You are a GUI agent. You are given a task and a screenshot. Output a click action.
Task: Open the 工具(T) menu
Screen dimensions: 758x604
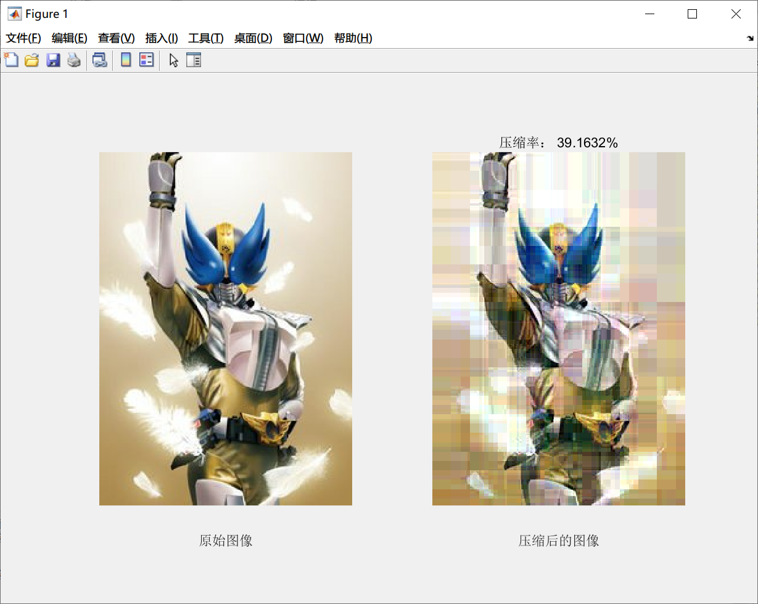coord(205,38)
